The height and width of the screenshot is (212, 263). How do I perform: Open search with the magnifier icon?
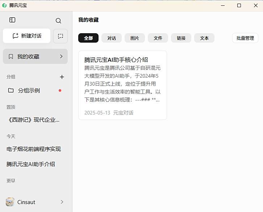(x=58, y=21)
